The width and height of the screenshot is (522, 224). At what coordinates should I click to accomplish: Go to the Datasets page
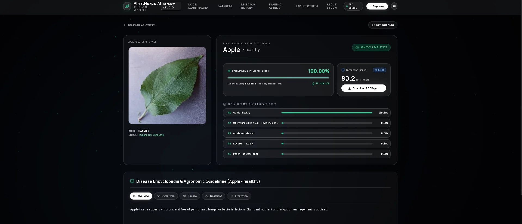click(x=225, y=6)
